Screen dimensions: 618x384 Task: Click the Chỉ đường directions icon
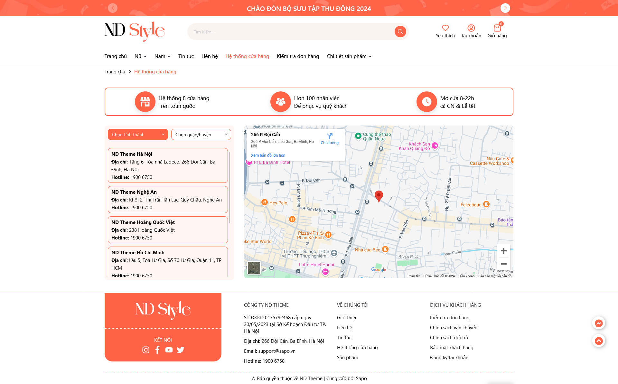point(330,136)
